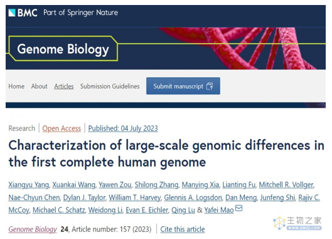Open Submission Guidelines page
332x239 pixels.
pyautogui.click(x=110, y=86)
